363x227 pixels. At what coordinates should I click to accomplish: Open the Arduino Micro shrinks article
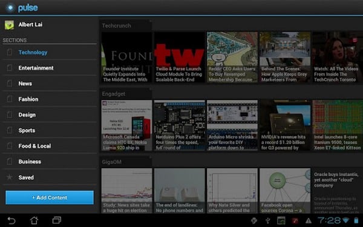point(232,125)
